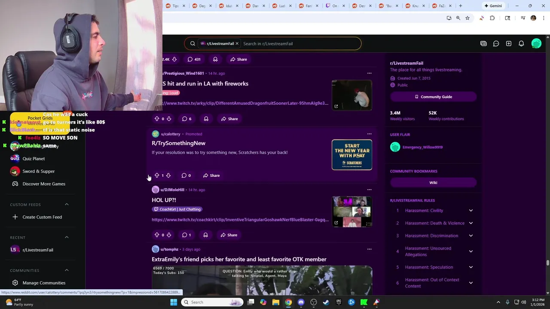Collapse the Custom Feeds section
This screenshot has width=550, height=309.
click(67, 205)
